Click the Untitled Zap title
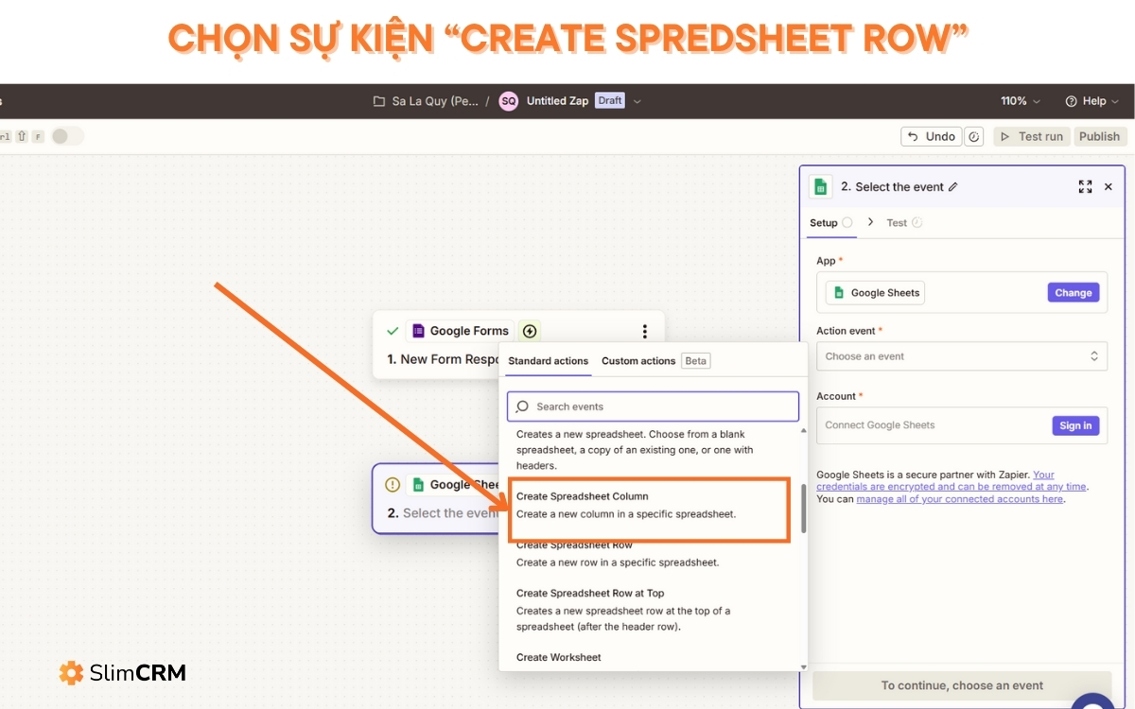The width and height of the screenshot is (1135, 709). (558, 101)
